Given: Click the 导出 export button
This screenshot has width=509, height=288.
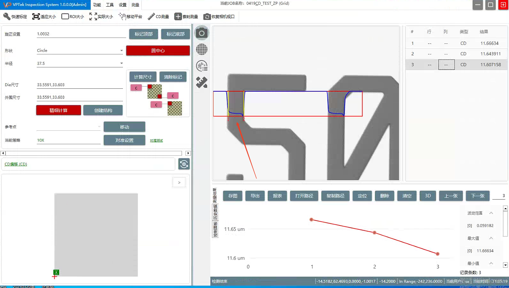Looking at the screenshot, I should 255,196.
